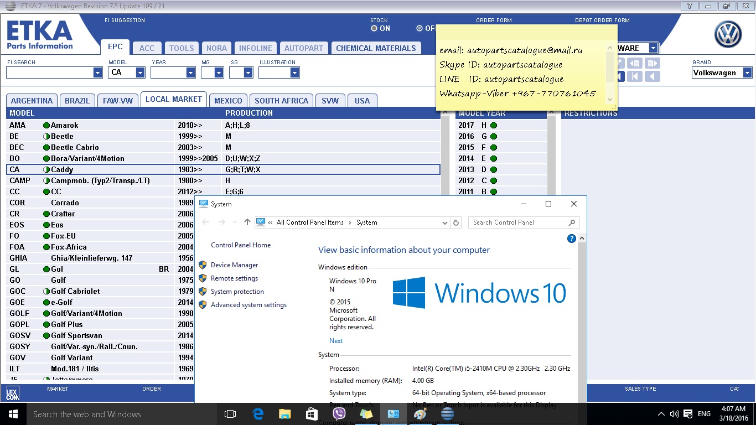Open the Windows Store taskbar icon
The width and height of the screenshot is (756, 425).
click(312, 414)
